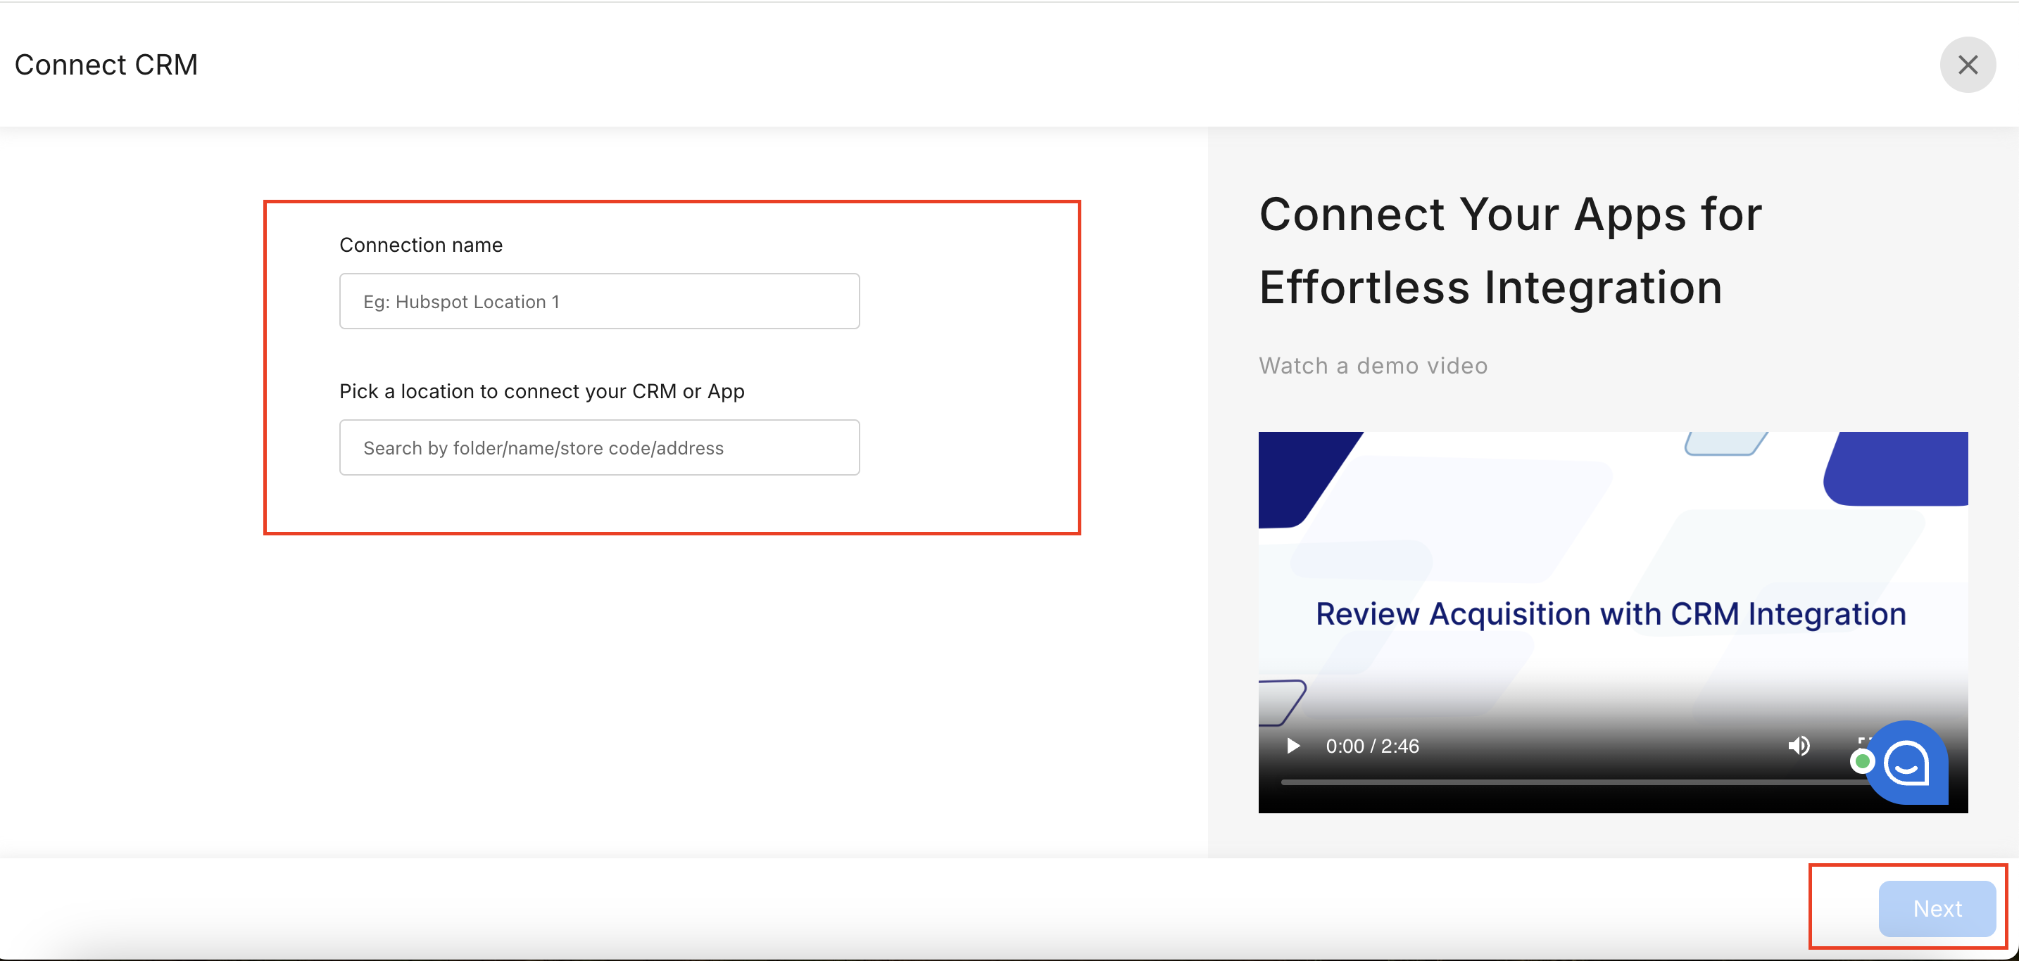This screenshot has width=2019, height=961.
Task: Click the green online status dot
Action: [x=1862, y=760]
